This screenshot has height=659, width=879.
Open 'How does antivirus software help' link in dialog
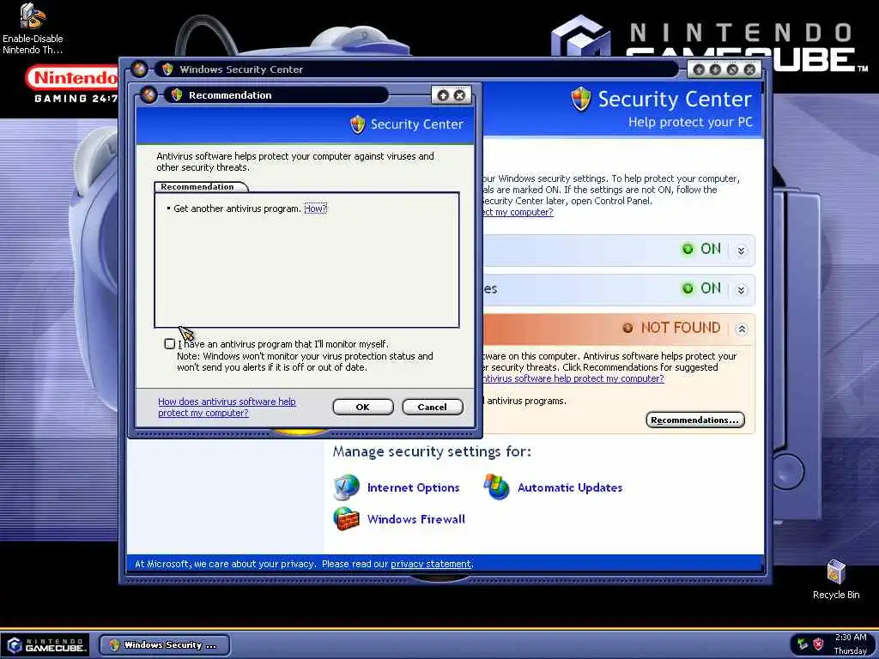pyautogui.click(x=227, y=407)
